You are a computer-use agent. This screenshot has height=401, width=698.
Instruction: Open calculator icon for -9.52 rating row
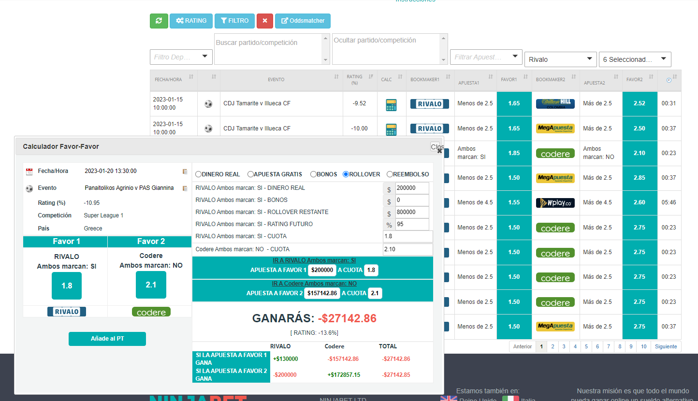point(392,105)
